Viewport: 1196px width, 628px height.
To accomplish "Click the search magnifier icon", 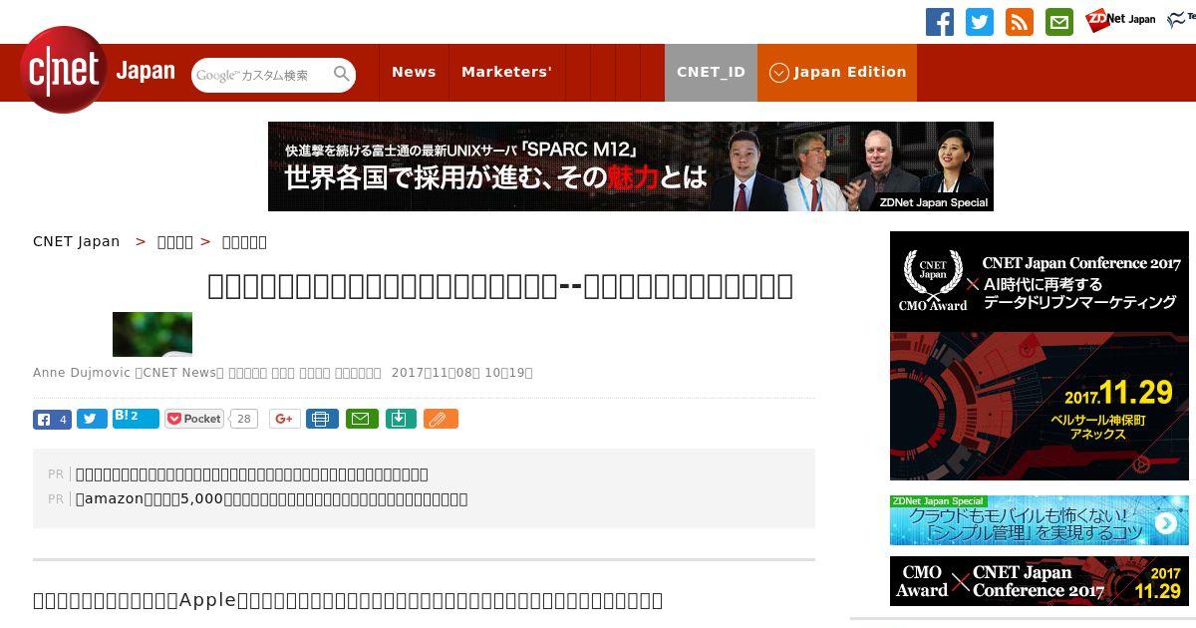I will tap(342, 74).
